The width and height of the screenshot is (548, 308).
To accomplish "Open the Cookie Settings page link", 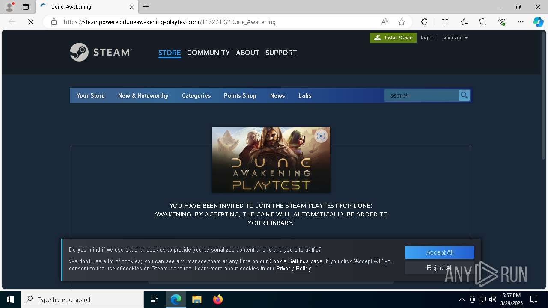I will click(x=296, y=261).
